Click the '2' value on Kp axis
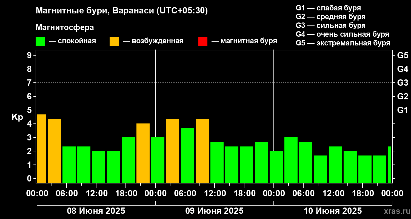This screenshot has width=411, height=219. (30, 151)
